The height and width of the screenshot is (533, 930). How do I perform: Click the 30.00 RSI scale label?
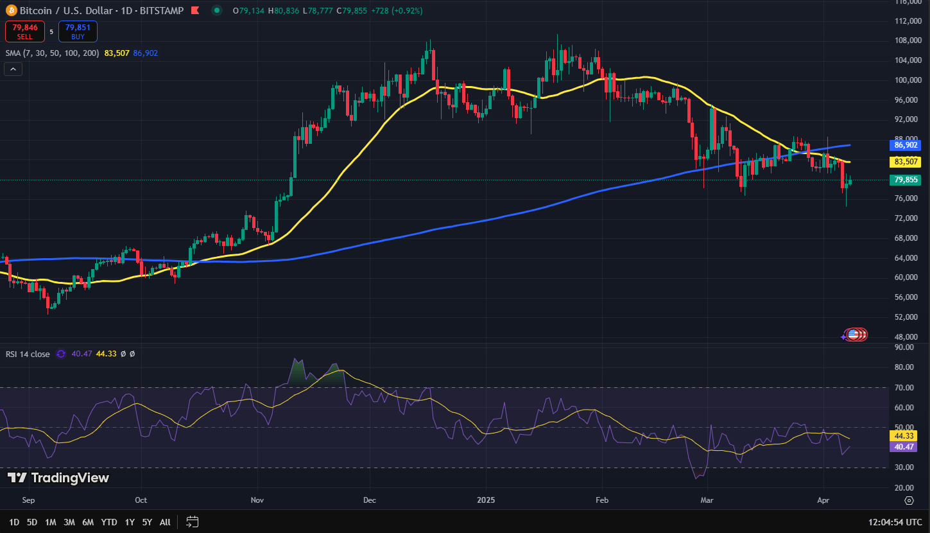click(903, 467)
